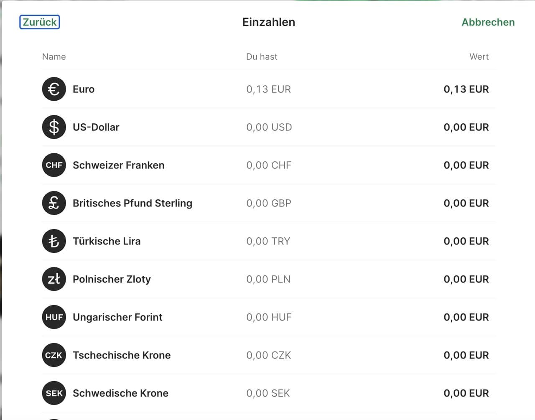Cancel the deposit via Abbrechen
The width and height of the screenshot is (535, 420).
click(488, 22)
